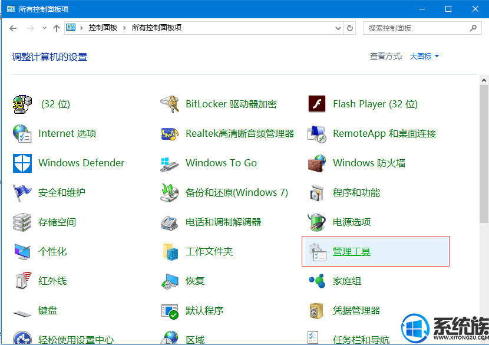Expand chevron after 控制面板 breadcrumb
This screenshot has width=489, height=345.
click(124, 28)
